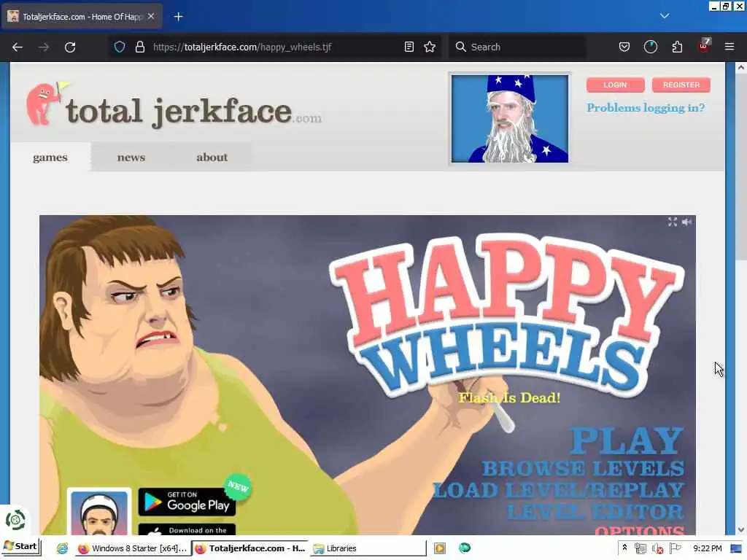Image resolution: width=747 pixels, height=560 pixels.
Task: Open the circular Firefox account icon
Action: [650, 47]
